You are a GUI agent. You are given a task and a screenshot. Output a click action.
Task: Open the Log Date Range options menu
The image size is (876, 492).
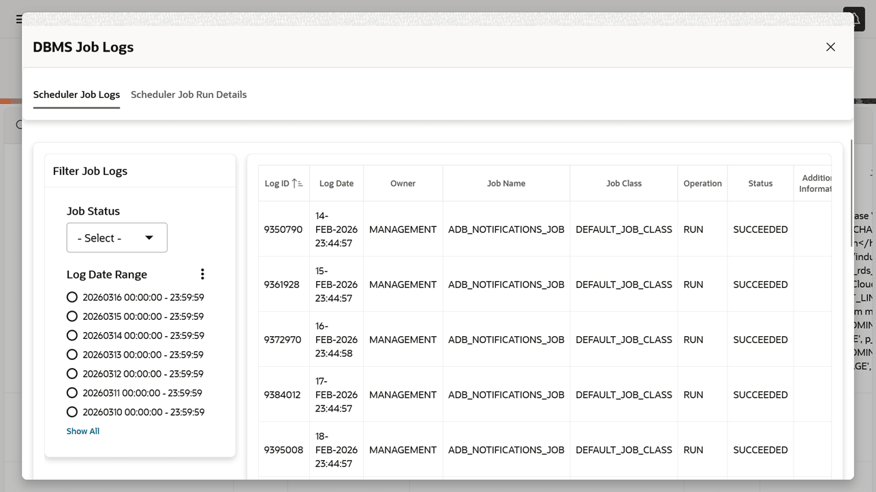click(202, 274)
